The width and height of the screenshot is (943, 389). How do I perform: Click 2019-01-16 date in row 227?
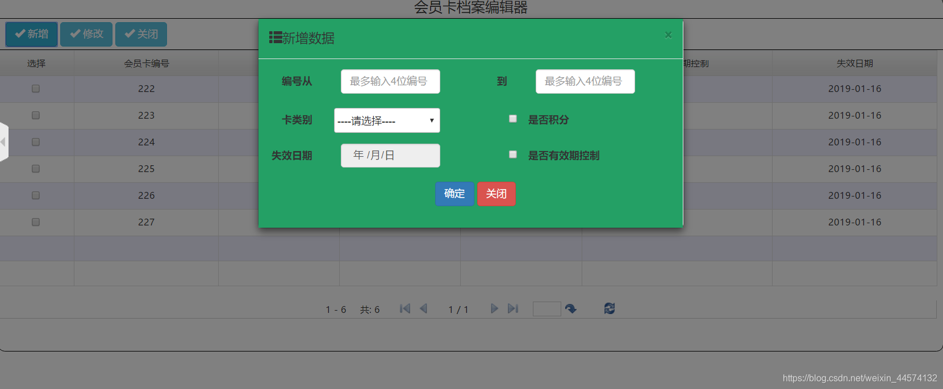coord(855,222)
